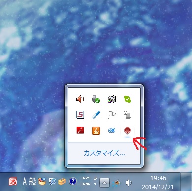Open IME dictionary search magnifier icon
This screenshot has height=191, width=192.
[x=53, y=182]
